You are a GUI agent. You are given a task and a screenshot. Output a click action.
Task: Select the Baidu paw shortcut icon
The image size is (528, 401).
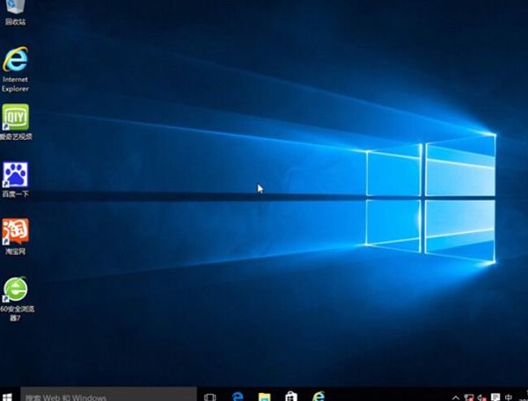pyautogui.click(x=16, y=175)
